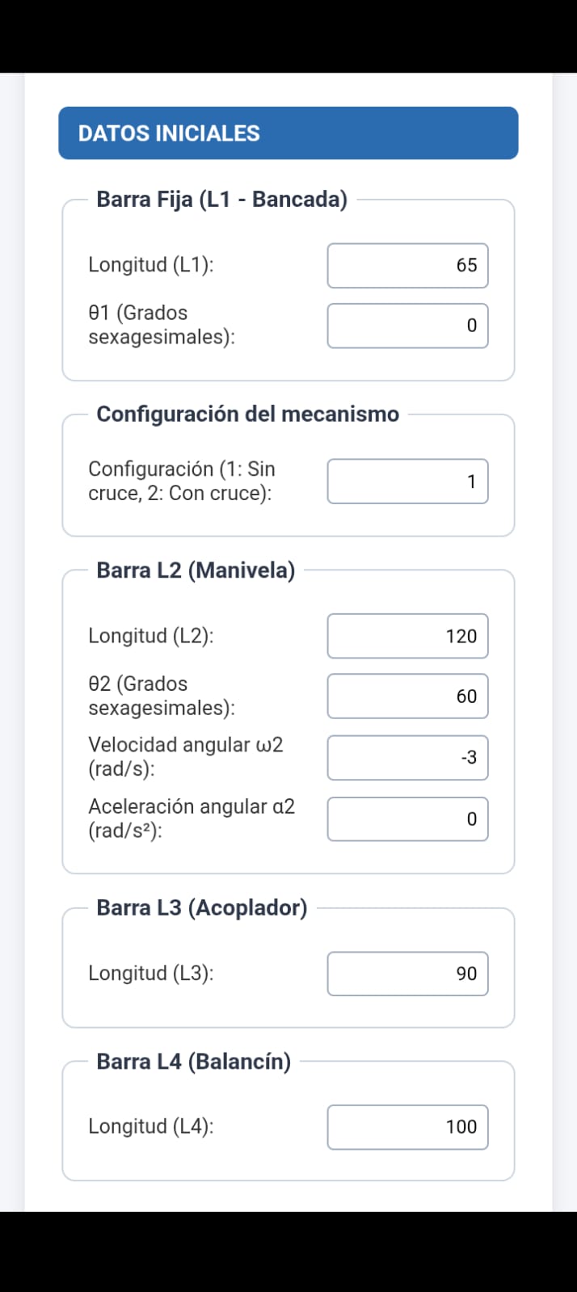
Task: Select the Barra L2 (Manivela) section title
Action: 196,570
